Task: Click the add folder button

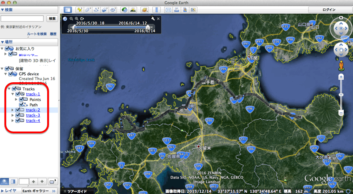Action: [52, 181]
